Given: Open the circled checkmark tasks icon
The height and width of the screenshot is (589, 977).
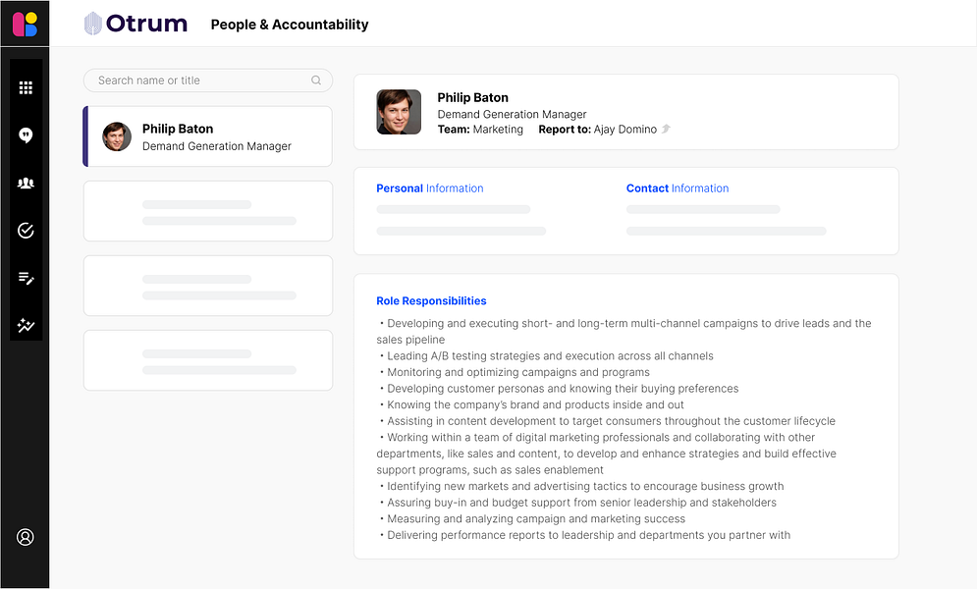Looking at the screenshot, I should tap(26, 231).
